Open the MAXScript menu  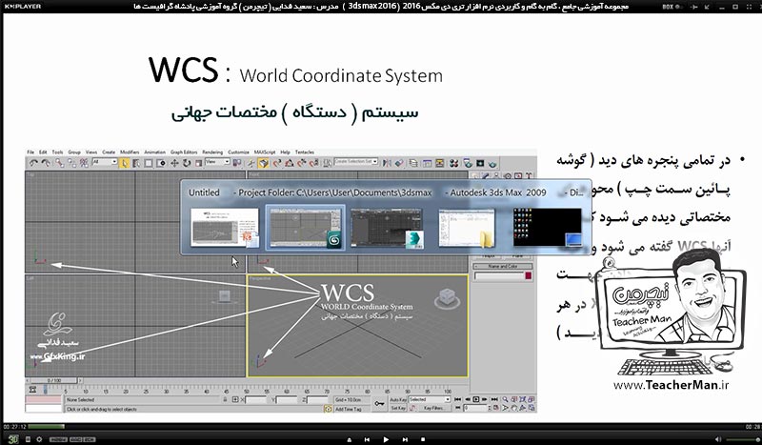click(265, 152)
